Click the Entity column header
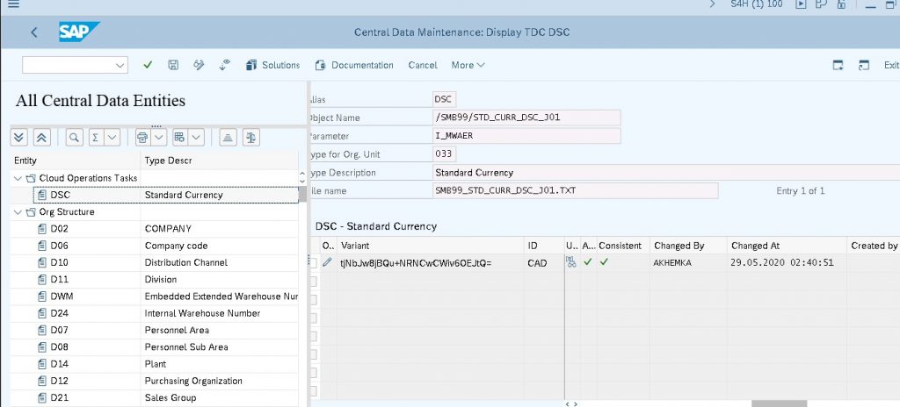Image resolution: width=900 pixels, height=407 pixels. tap(76, 161)
